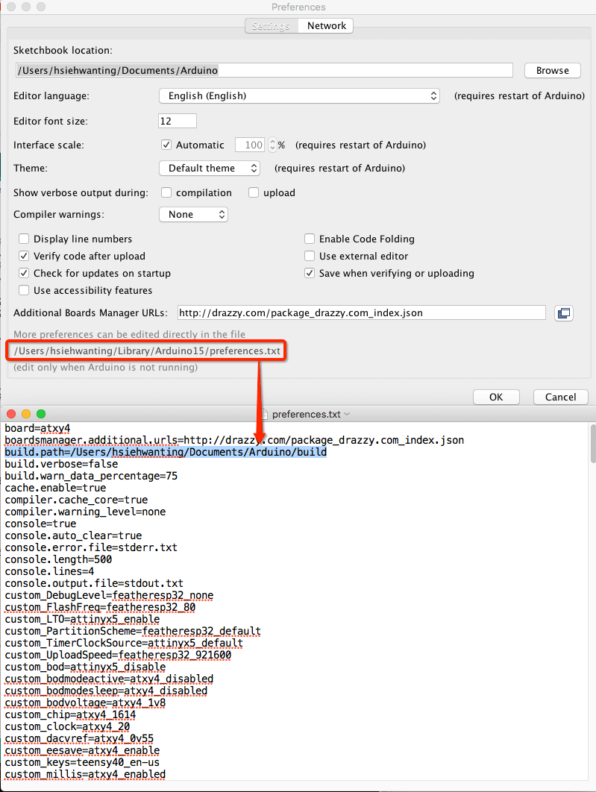This screenshot has height=792, width=596.
Task: Enable verbose output during compilation
Action: 166,193
